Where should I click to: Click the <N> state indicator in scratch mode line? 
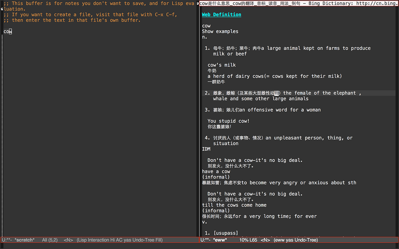click(68, 240)
